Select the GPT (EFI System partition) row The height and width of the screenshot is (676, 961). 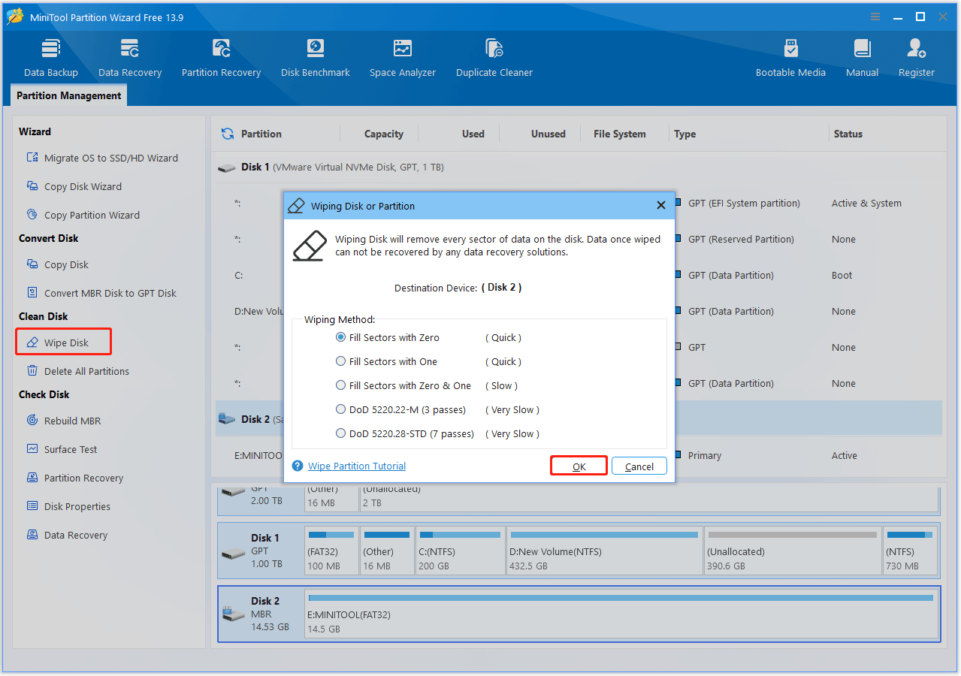(579, 203)
